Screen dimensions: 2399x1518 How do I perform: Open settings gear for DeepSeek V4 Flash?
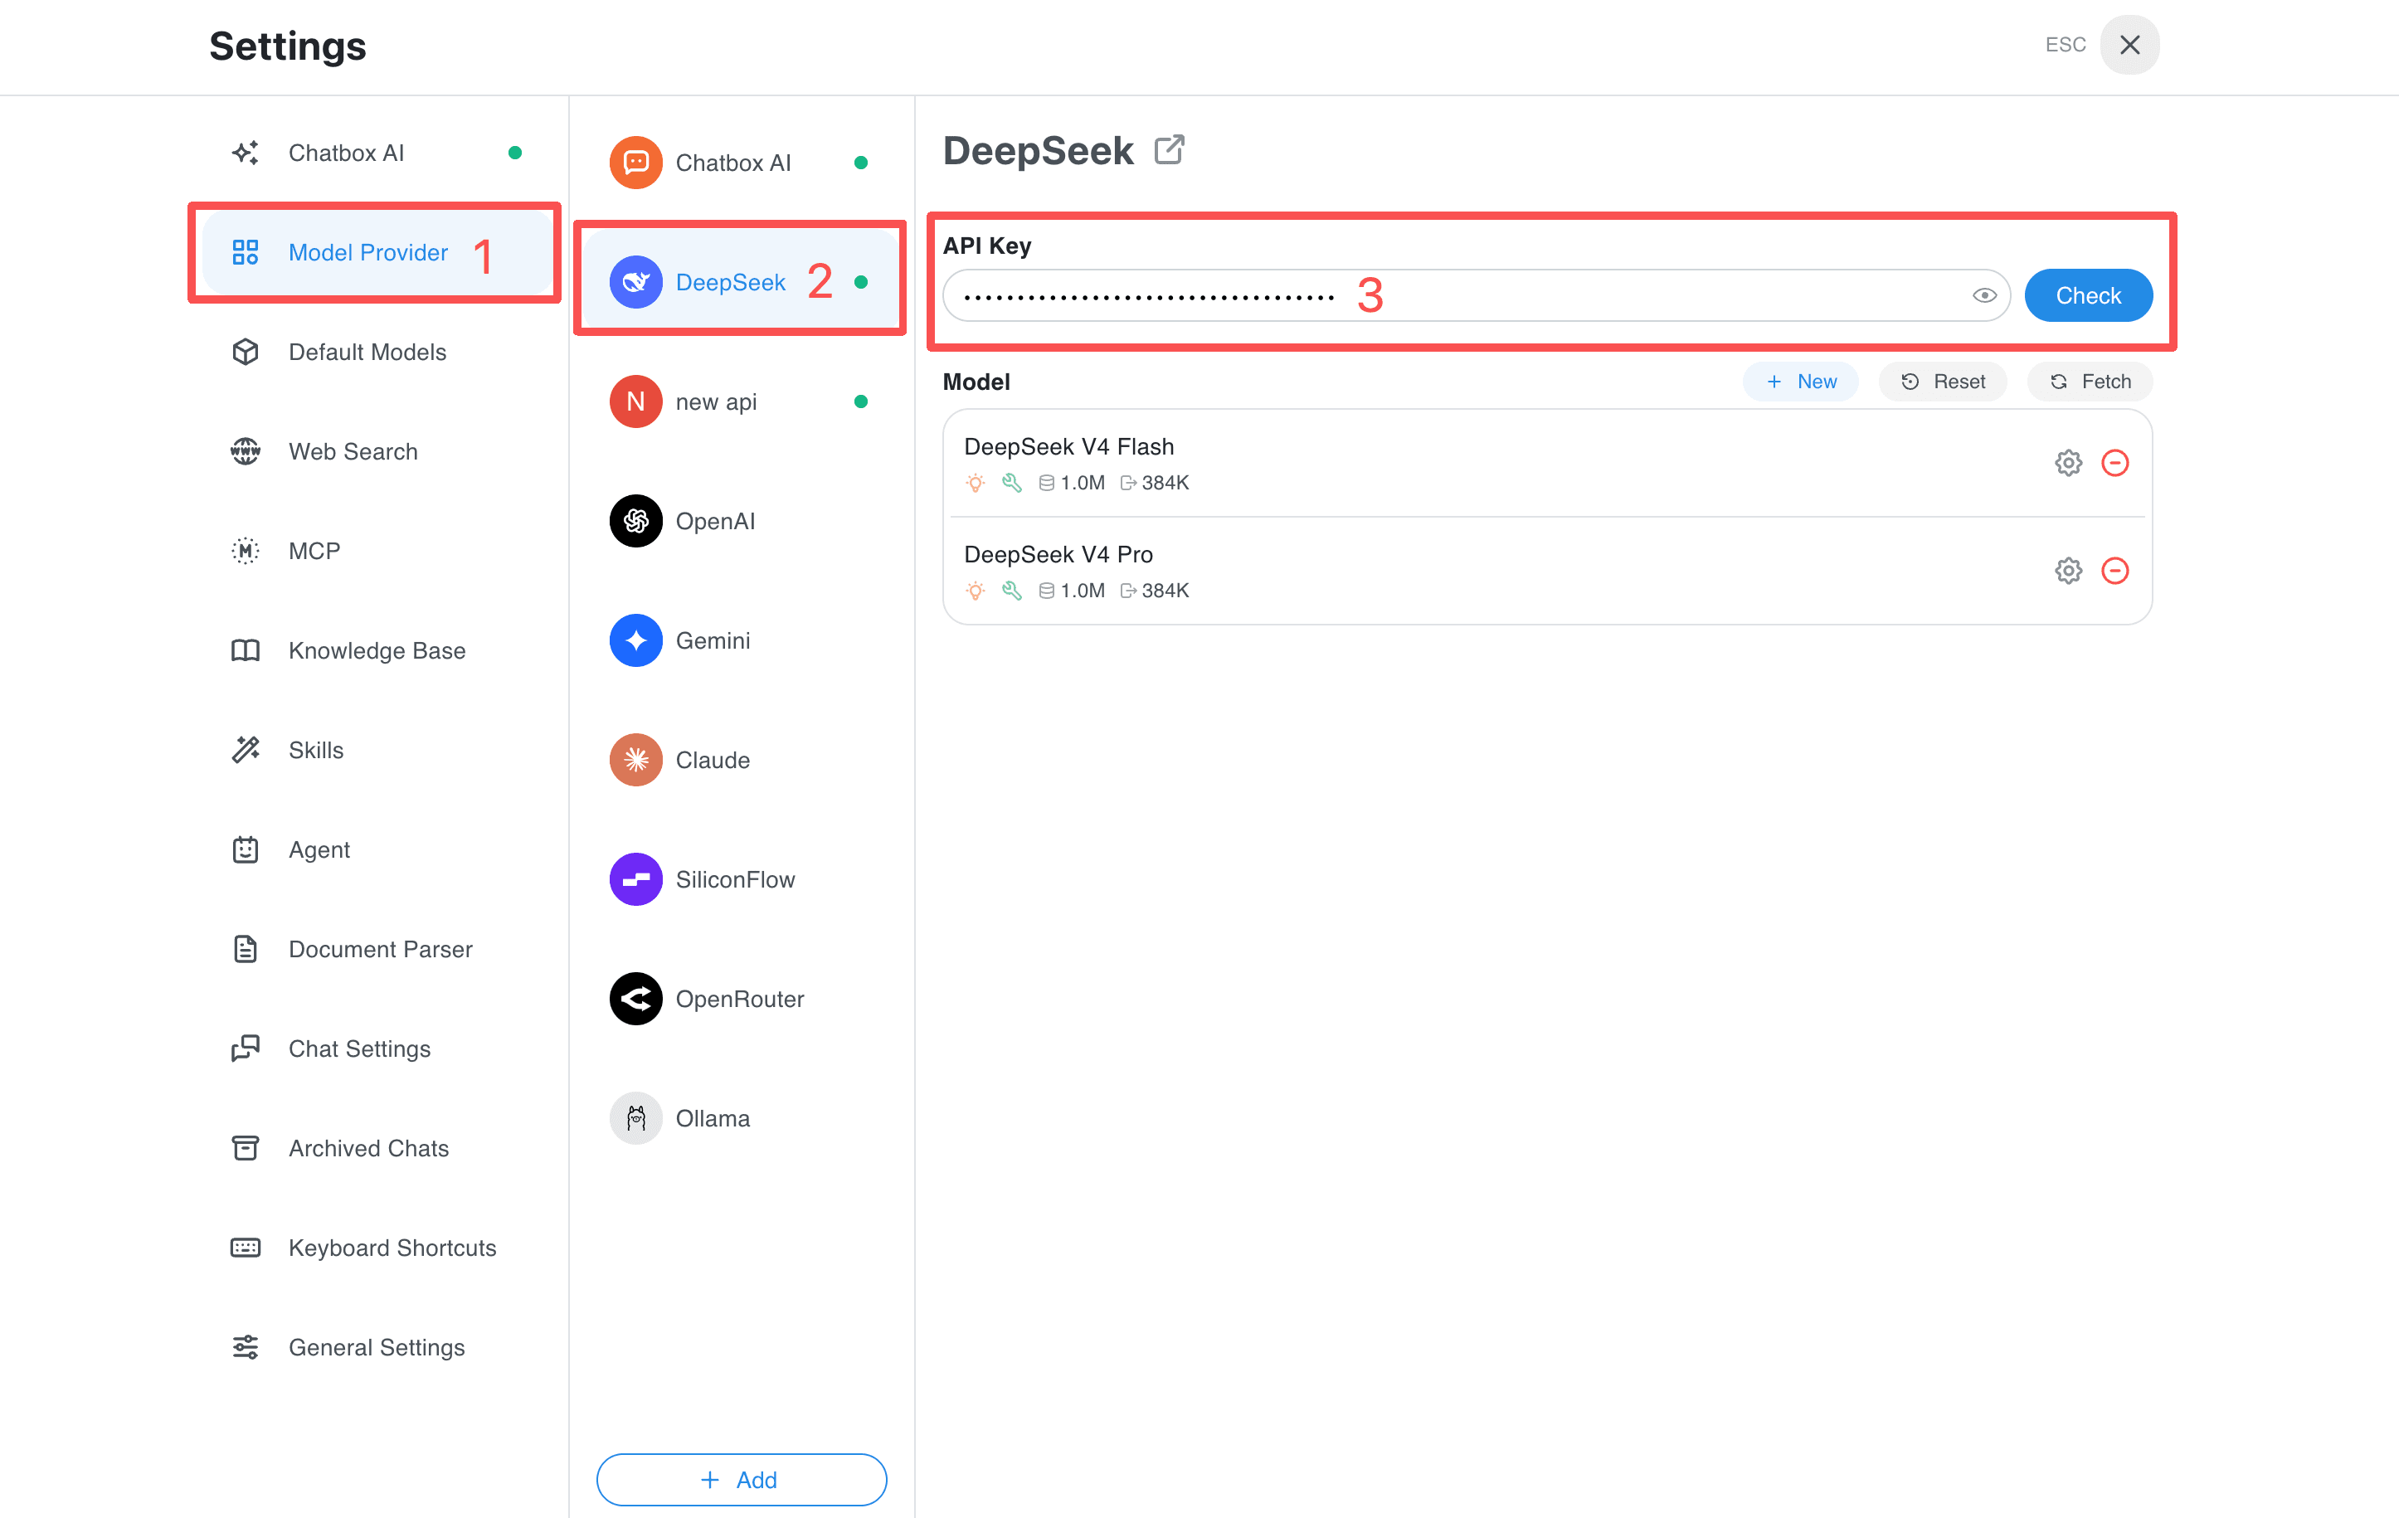click(x=2068, y=463)
